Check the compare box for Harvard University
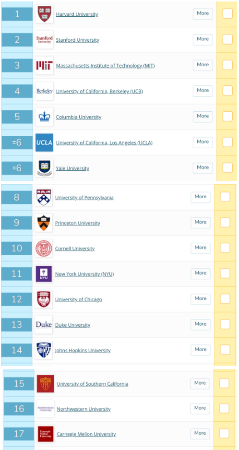Viewport: 239px width, 450px height. (227, 13)
